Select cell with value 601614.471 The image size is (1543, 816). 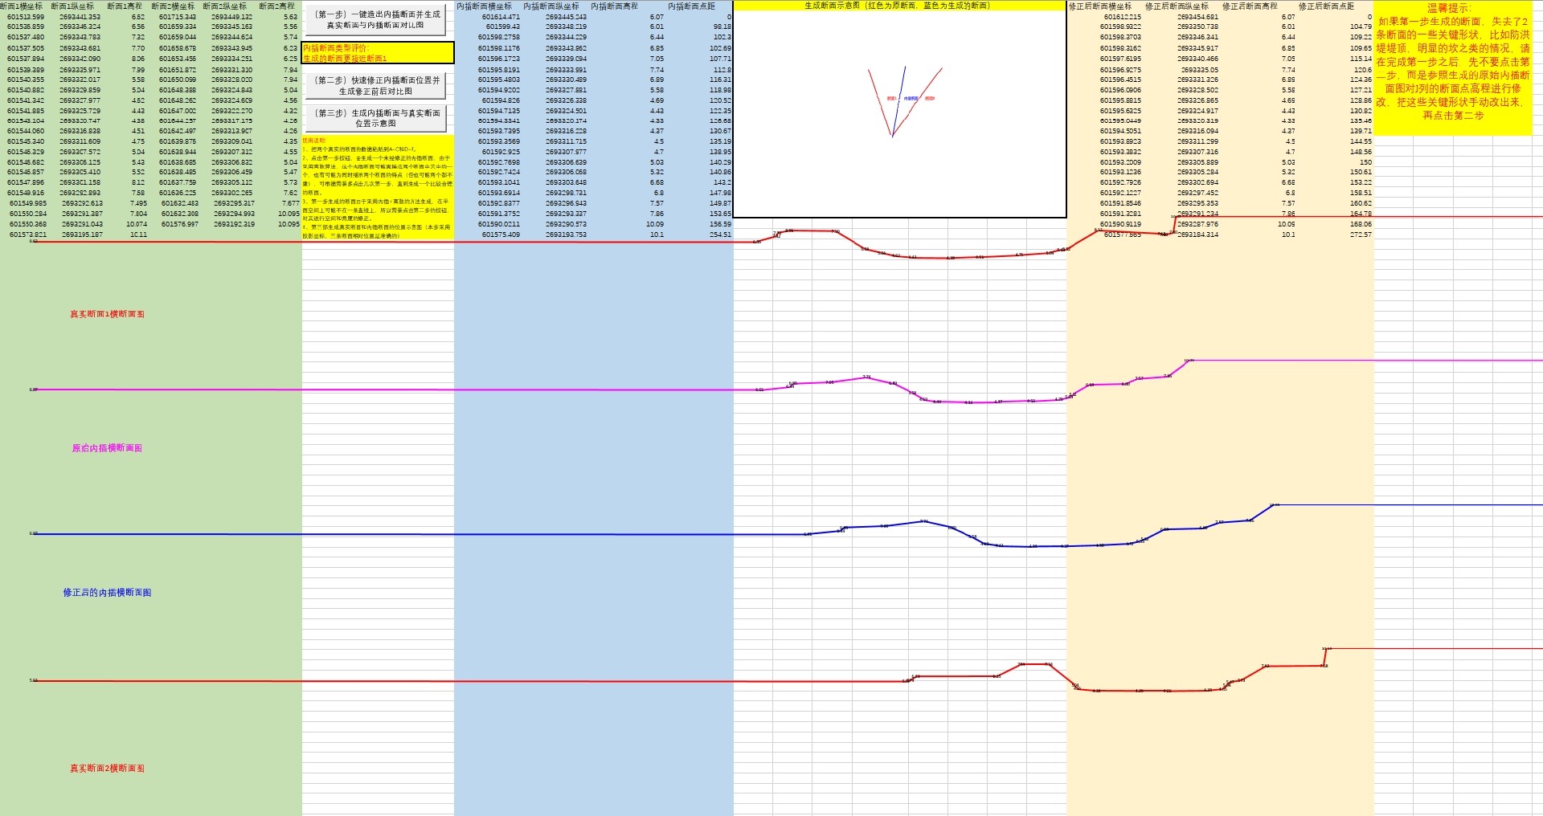[501, 17]
